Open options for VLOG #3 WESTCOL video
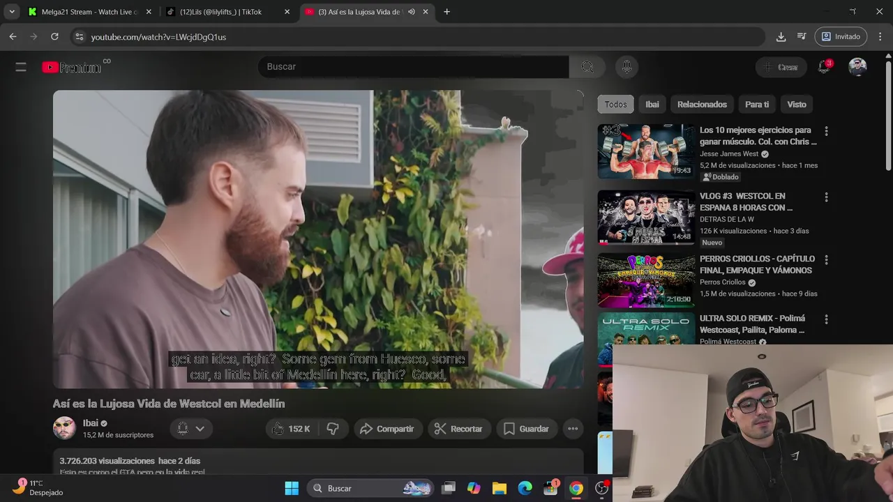The height and width of the screenshot is (502, 893). 826,197
